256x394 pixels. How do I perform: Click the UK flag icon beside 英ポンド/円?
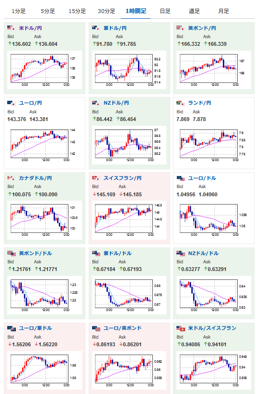[180, 27]
